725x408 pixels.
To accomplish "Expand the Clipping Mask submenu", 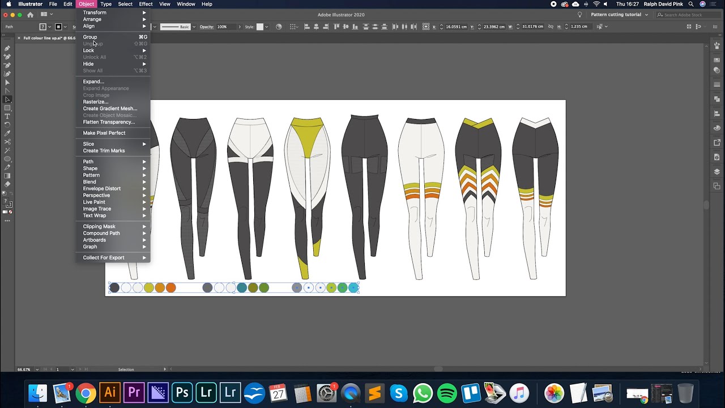I will [x=113, y=227].
